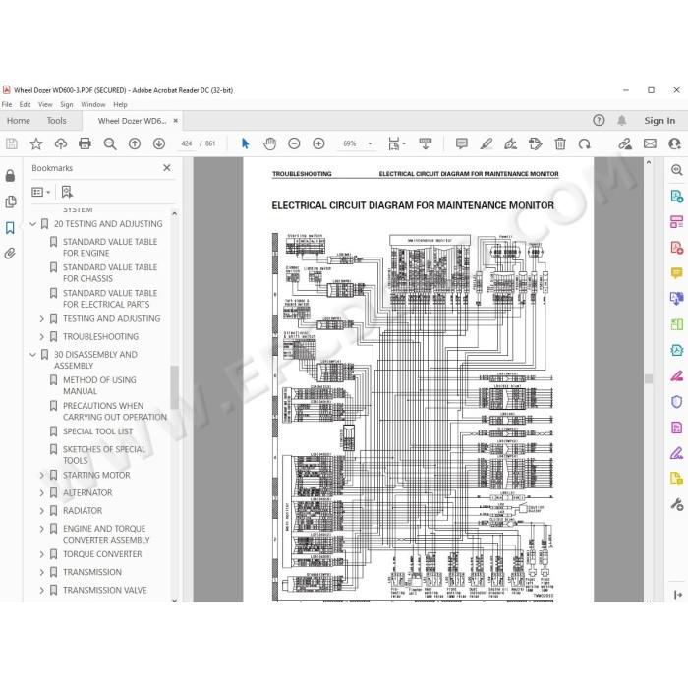Activate the Hand pan tool
Screen dimensions: 688x688
point(269,143)
